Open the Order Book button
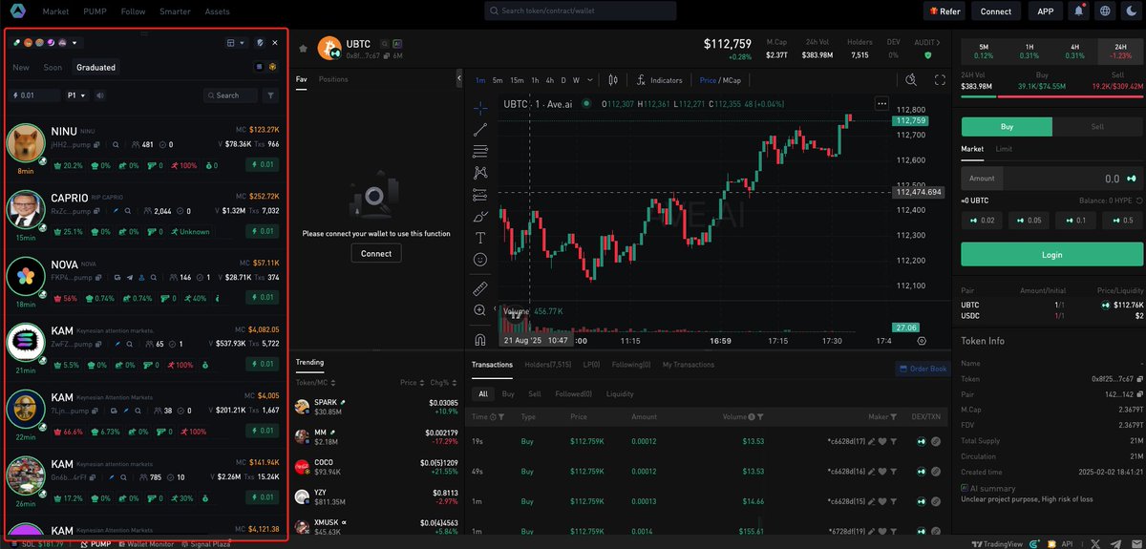 click(x=923, y=369)
